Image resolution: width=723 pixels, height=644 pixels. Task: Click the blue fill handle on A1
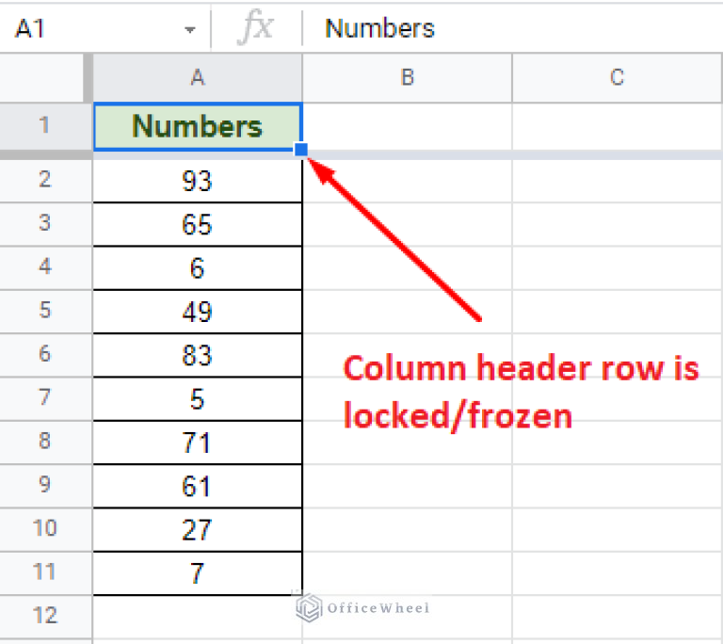[x=302, y=150]
